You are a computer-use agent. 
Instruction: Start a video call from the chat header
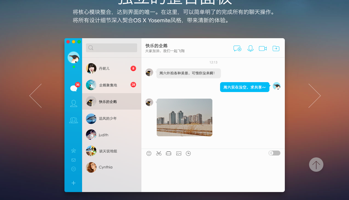pyautogui.click(x=263, y=48)
